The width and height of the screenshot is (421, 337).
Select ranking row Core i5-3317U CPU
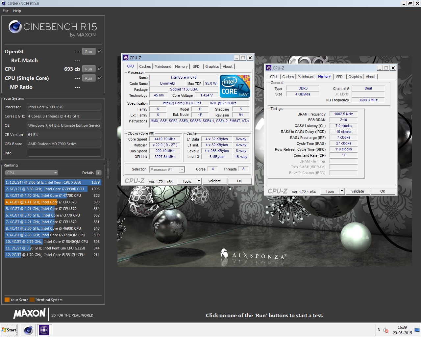pyautogui.click(x=53, y=255)
